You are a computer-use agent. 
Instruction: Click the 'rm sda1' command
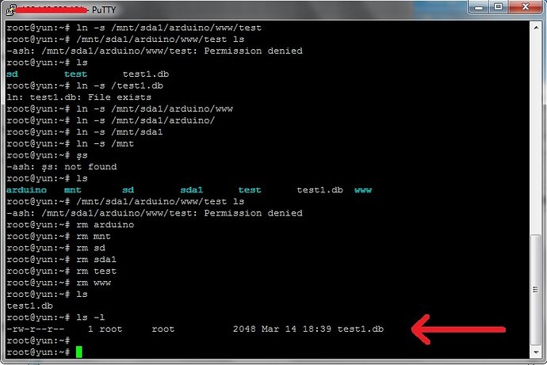point(96,260)
